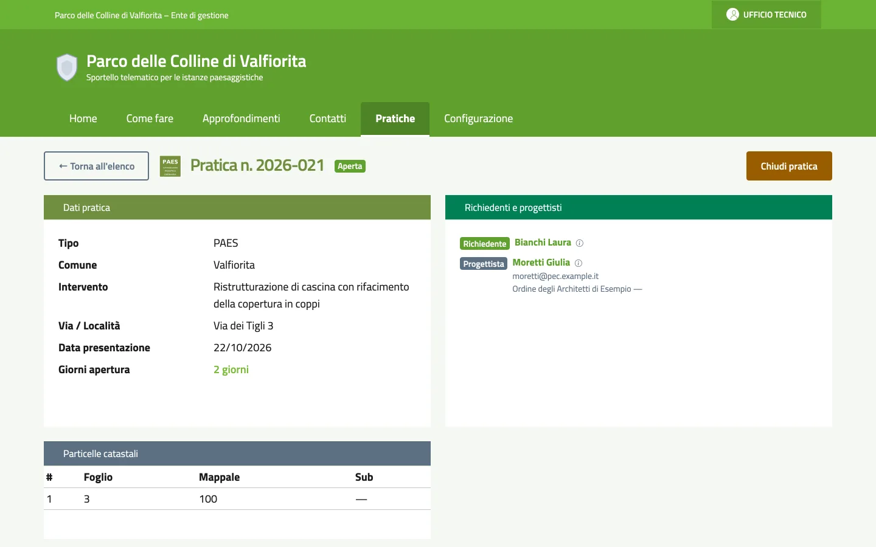Click the user avatar icon for Ufficio Tecnico
This screenshot has width=876, height=547.
732,15
